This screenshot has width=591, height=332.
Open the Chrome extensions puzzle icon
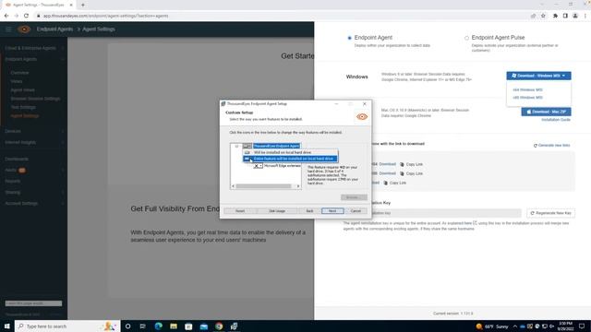click(555, 16)
